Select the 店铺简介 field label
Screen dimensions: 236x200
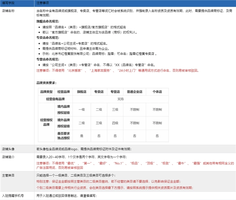click(x=9, y=156)
